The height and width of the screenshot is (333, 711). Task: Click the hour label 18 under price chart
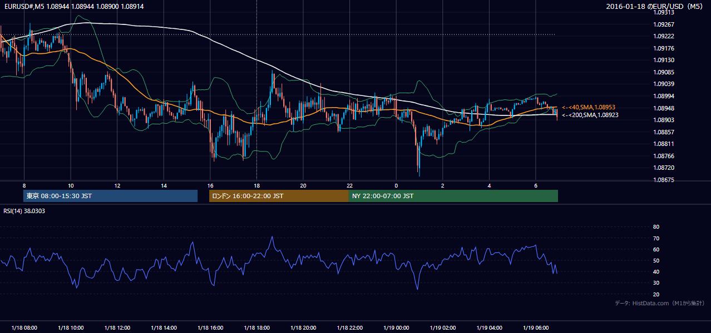pyautogui.click(x=256, y=185)
